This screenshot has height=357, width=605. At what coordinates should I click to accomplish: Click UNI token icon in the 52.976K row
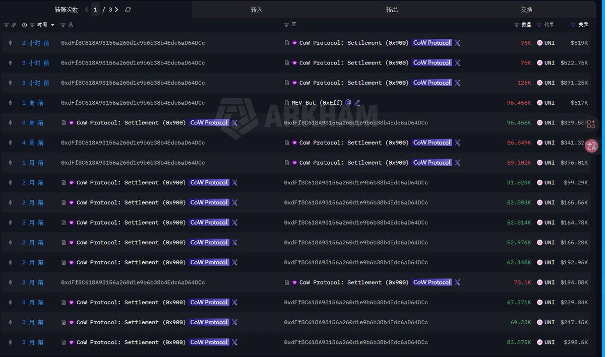[540, 242]
